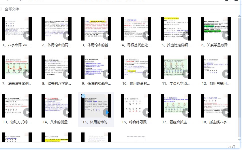Click the 21项 item count

(x=231, y=147)
